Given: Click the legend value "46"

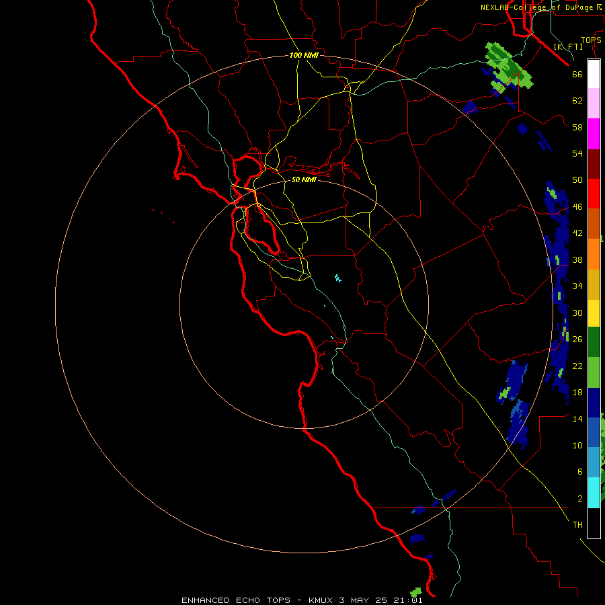Looking at the screenshot, I should pyautogui.click(x=577, y=207).
